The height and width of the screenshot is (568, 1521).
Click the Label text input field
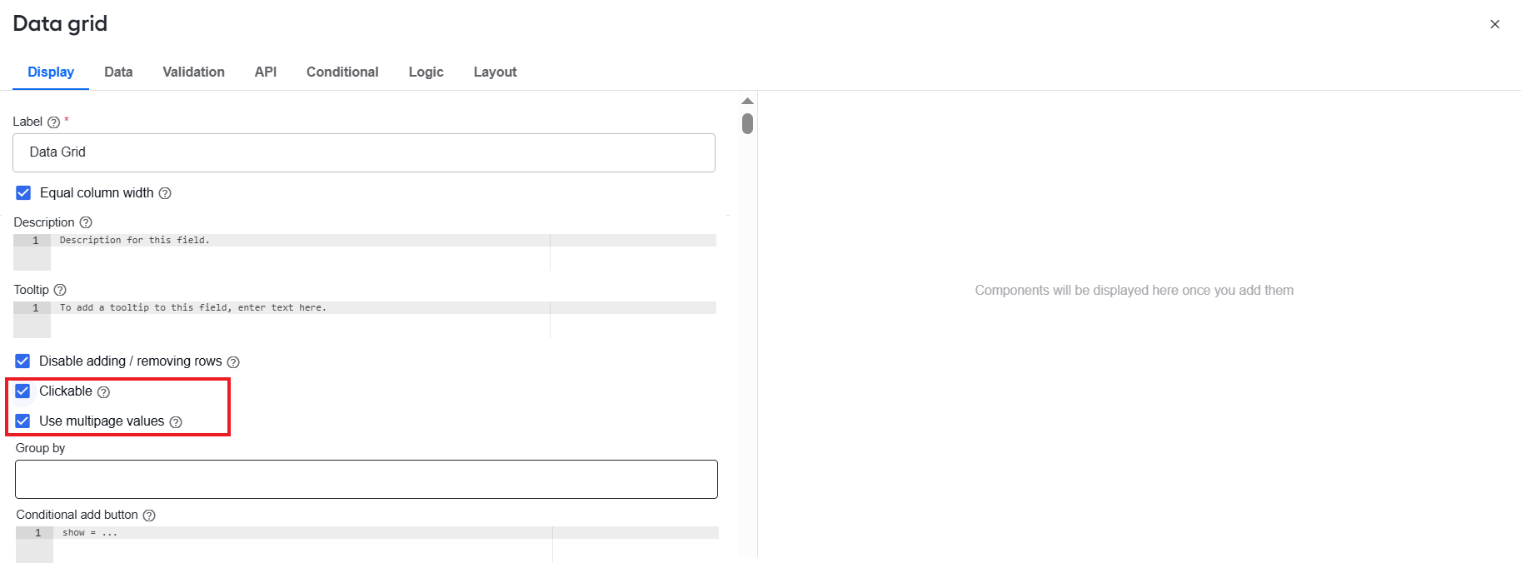pos(364,152)
